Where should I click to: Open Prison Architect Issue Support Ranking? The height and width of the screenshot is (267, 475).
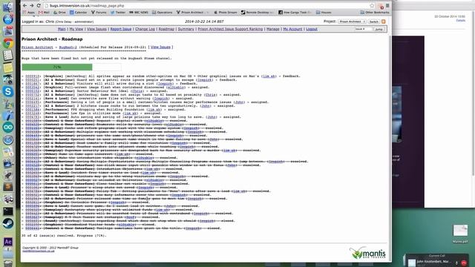pos(230,29)
